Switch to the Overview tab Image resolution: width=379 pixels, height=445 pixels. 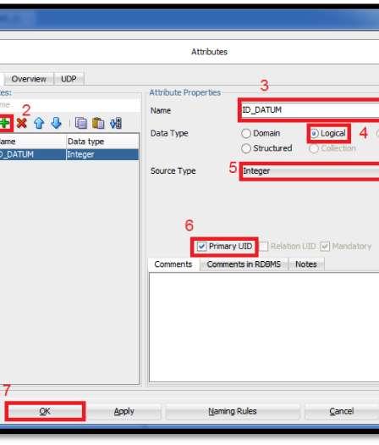[29, 79]
